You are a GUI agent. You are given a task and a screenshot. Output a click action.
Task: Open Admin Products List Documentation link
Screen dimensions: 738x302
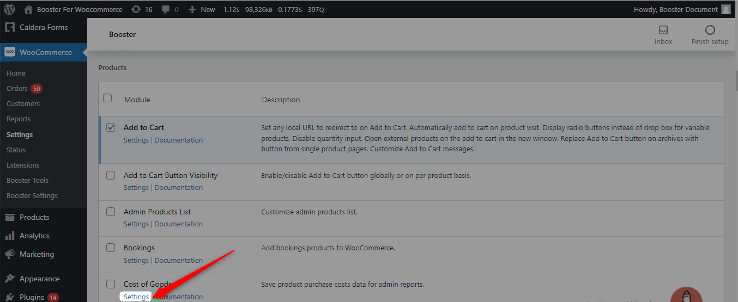pyautogui.click(x=179, y=224)
